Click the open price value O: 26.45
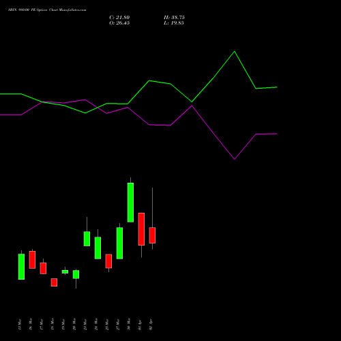This screenshot has width=341, height=341. coord(119,23)
